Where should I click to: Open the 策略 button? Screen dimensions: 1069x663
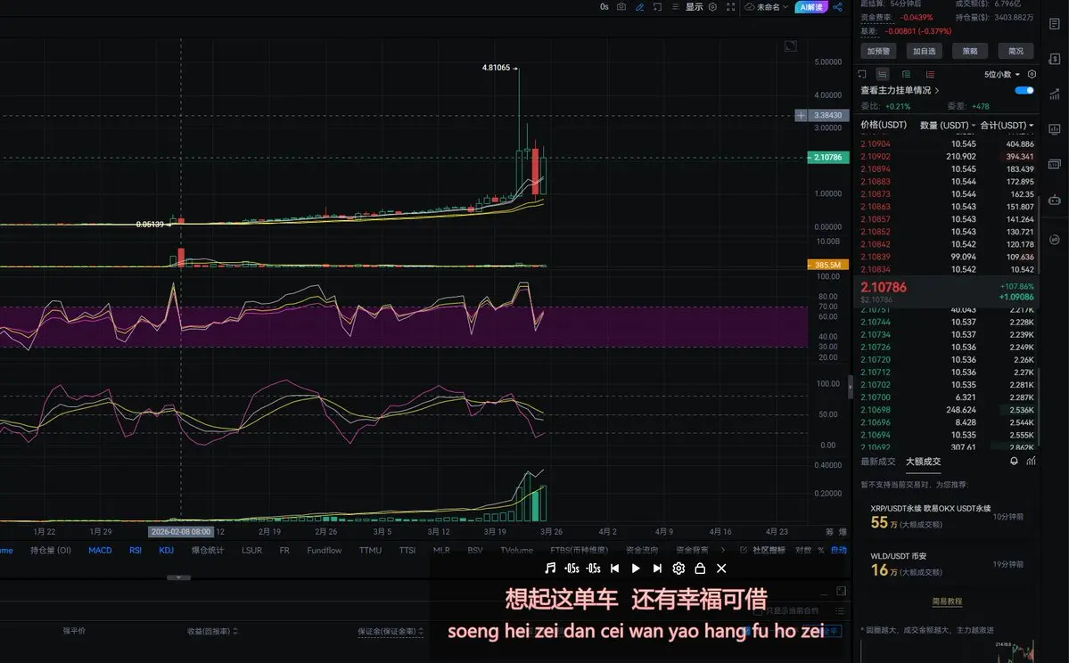pos(970,51)
